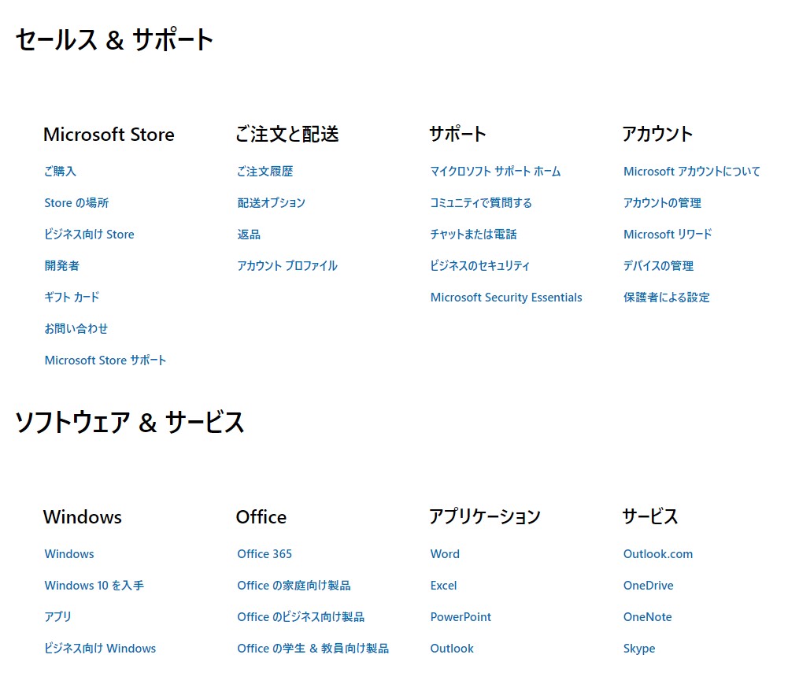The image size is (799, 673).
Task: Open the Excel link
Action: click(x=443, y=586)
